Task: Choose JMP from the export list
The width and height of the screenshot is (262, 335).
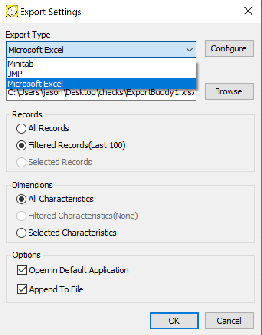Action: [101, 74]
